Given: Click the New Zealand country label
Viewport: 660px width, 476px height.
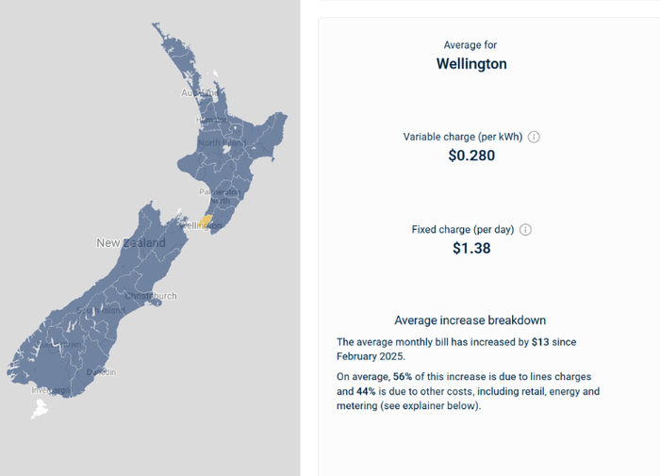Looking at the screenshot, I should click(x=130, y=243).
